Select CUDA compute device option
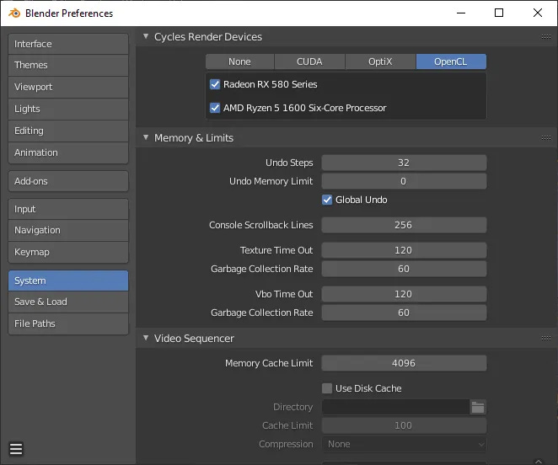558x465 pixels. point(309,61)
